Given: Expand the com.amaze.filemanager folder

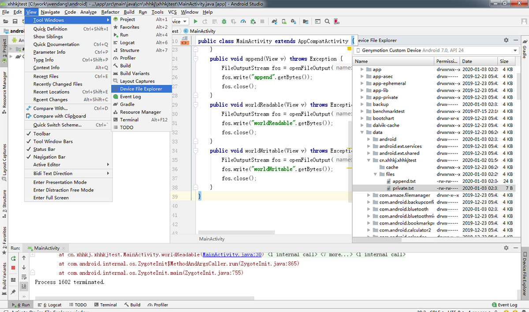Looking at the screenshot, I should point(369,195).
